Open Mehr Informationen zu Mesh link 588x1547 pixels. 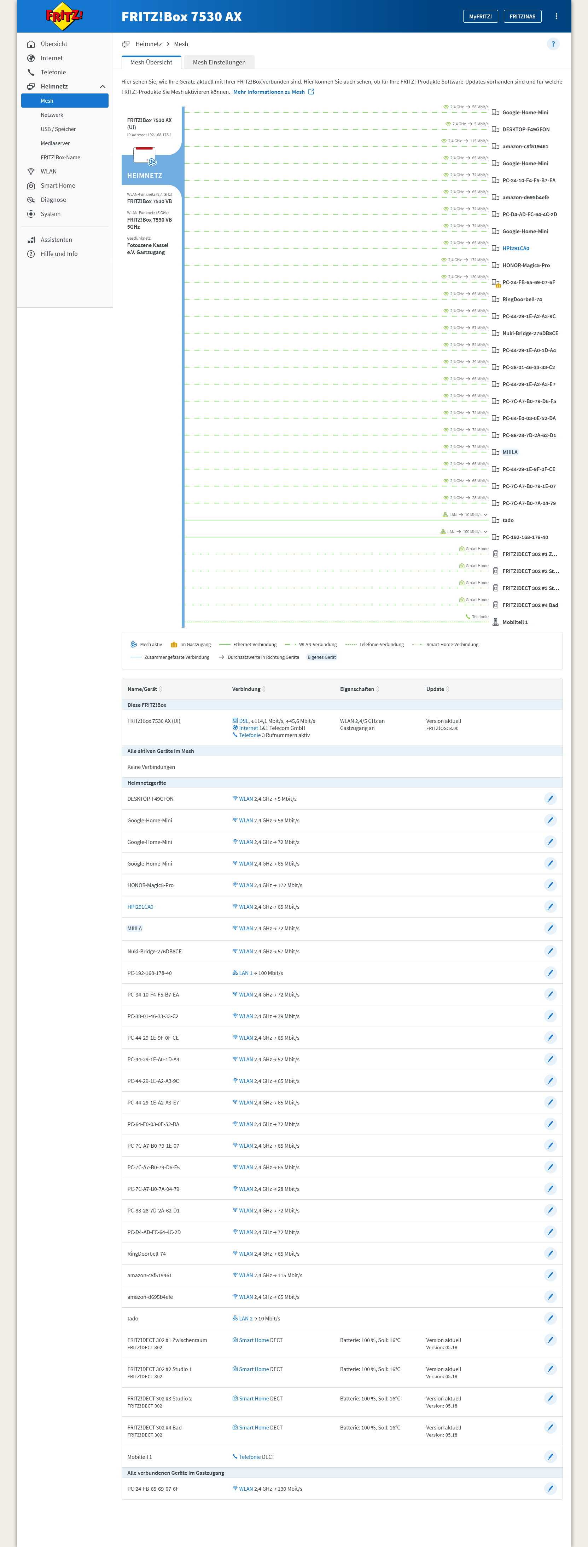[274, 92]
